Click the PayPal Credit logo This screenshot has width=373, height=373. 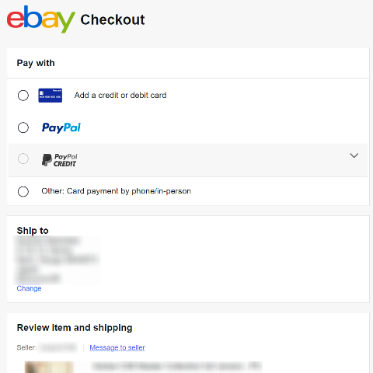click(x=59, y=160)
